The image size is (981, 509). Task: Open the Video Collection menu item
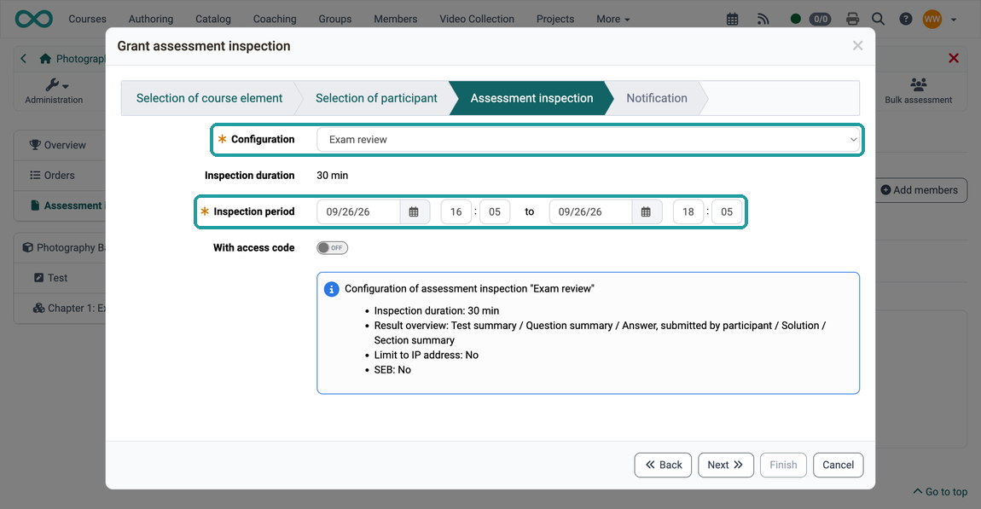coord(477,19)
